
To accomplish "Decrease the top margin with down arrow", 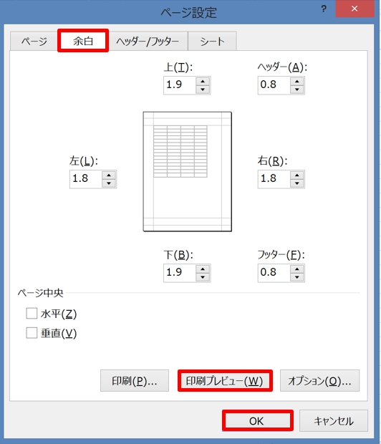I will (203, 90).
